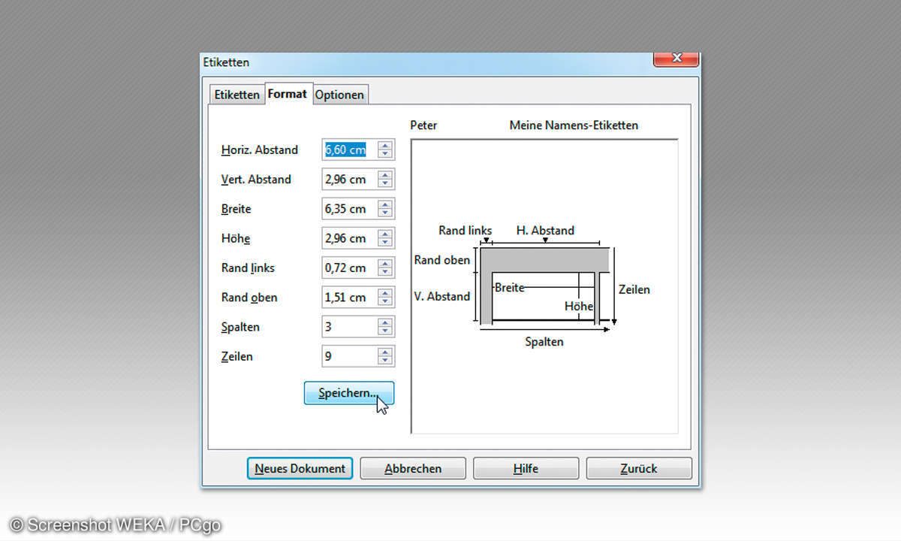
Task: Switch to the Etiketten tab
Action: [237, 95]
